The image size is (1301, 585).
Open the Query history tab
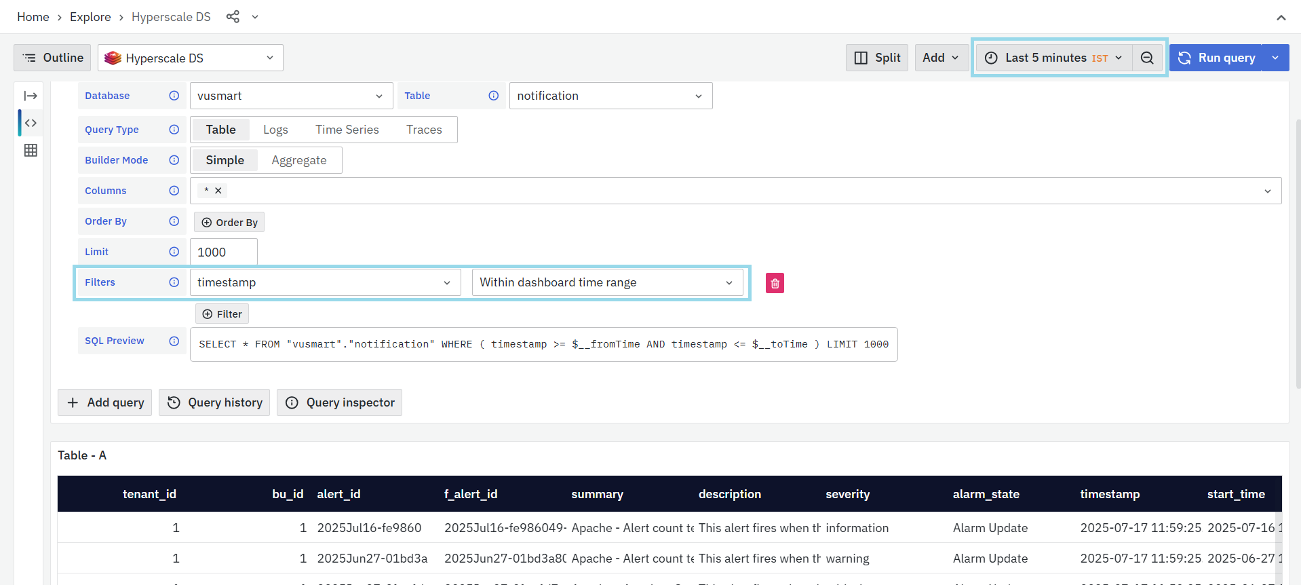click(214, 402)
